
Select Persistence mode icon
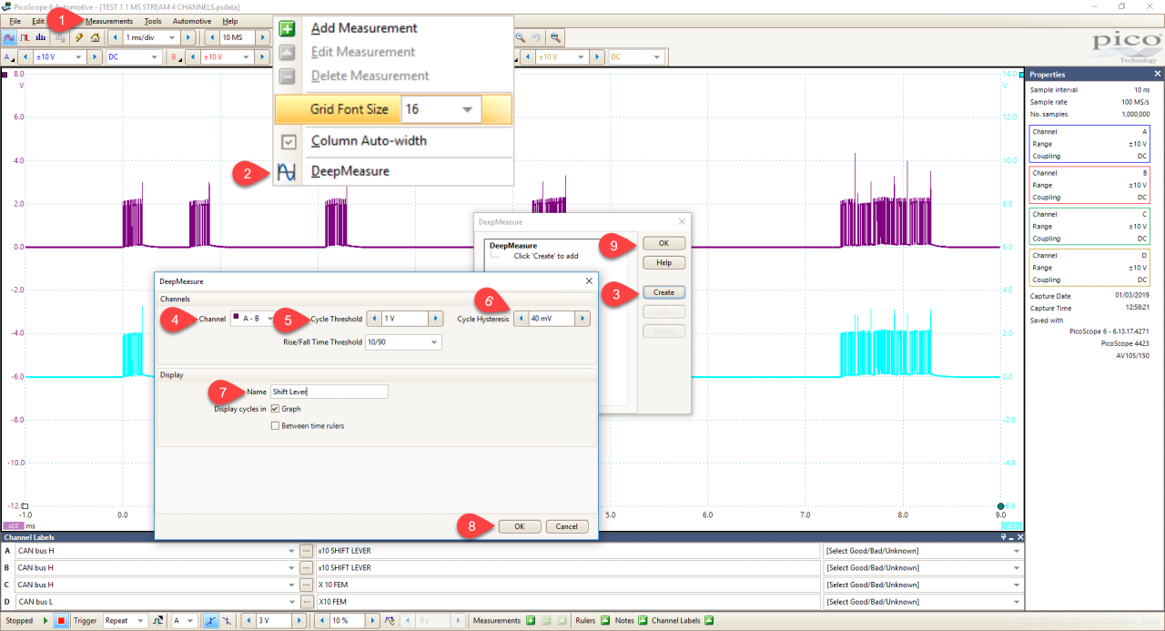pos(25,37)
